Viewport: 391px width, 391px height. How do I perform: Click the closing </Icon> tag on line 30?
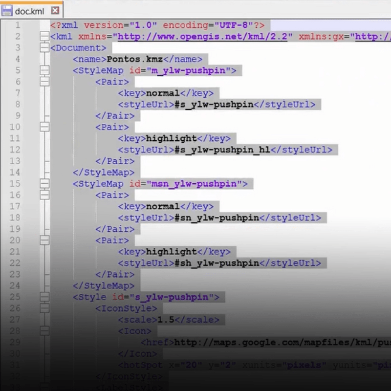coord(138,353)
